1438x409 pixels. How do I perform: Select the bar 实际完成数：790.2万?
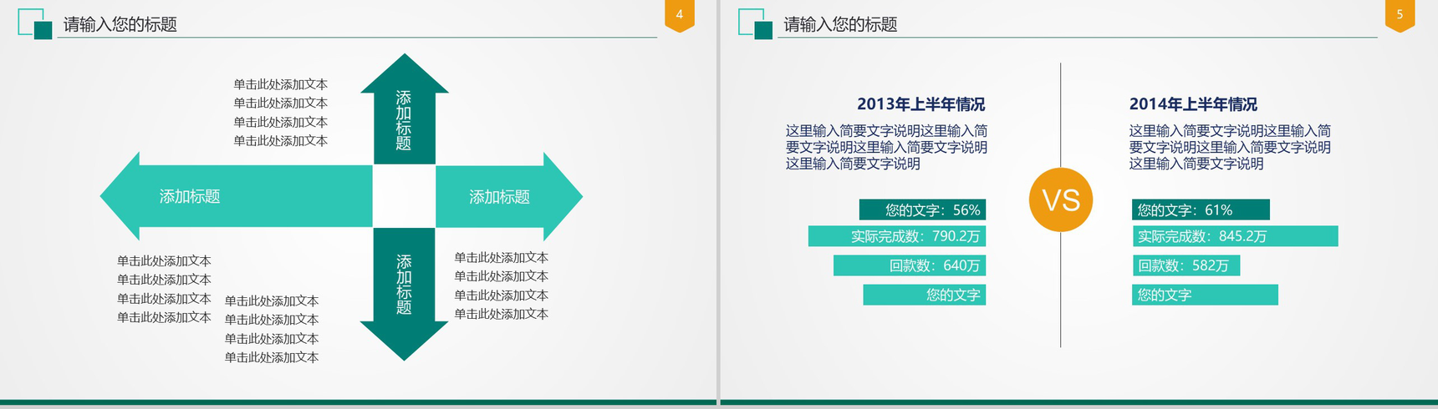pyautogui.click(x=897, y=236)
